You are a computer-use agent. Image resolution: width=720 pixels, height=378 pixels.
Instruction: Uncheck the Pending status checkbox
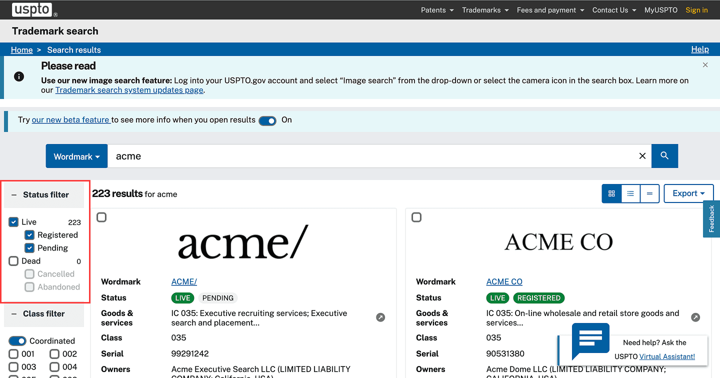click(x=29, y=248)
